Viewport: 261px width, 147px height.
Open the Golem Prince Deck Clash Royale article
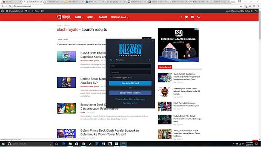pyautogui.click(x=109, y=132)
